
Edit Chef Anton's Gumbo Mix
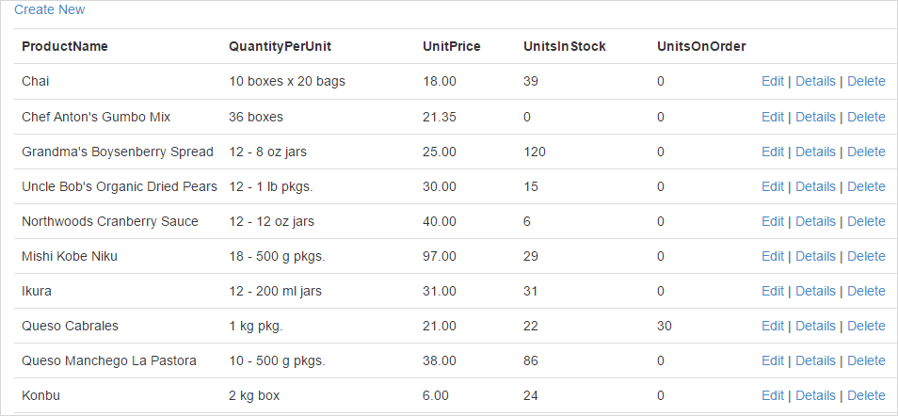point(772,117)
